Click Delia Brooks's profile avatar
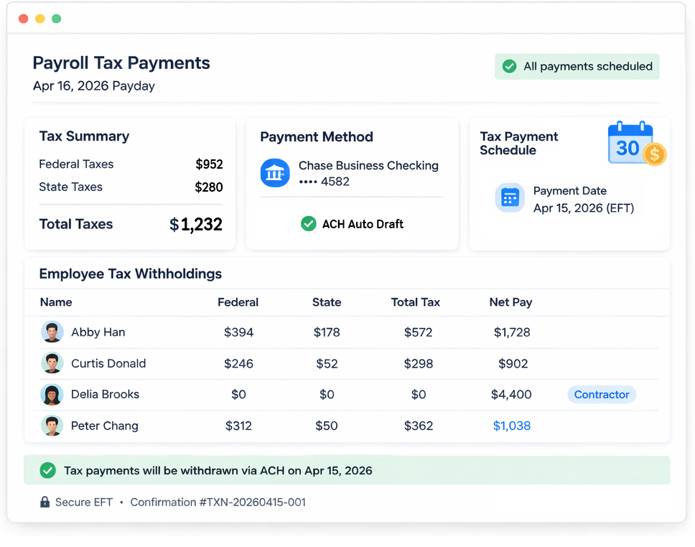 click(x=52, y=394)
